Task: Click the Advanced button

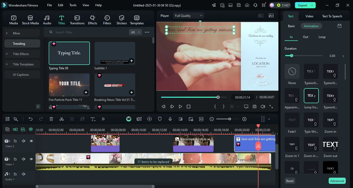Action: (x=337, y=181)
